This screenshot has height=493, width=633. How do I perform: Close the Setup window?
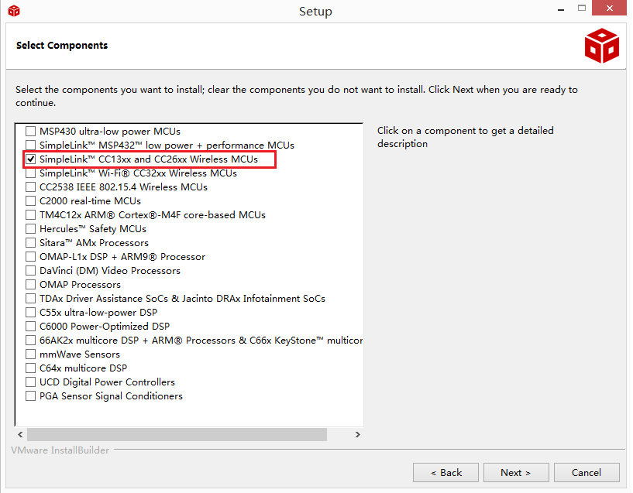610,8
